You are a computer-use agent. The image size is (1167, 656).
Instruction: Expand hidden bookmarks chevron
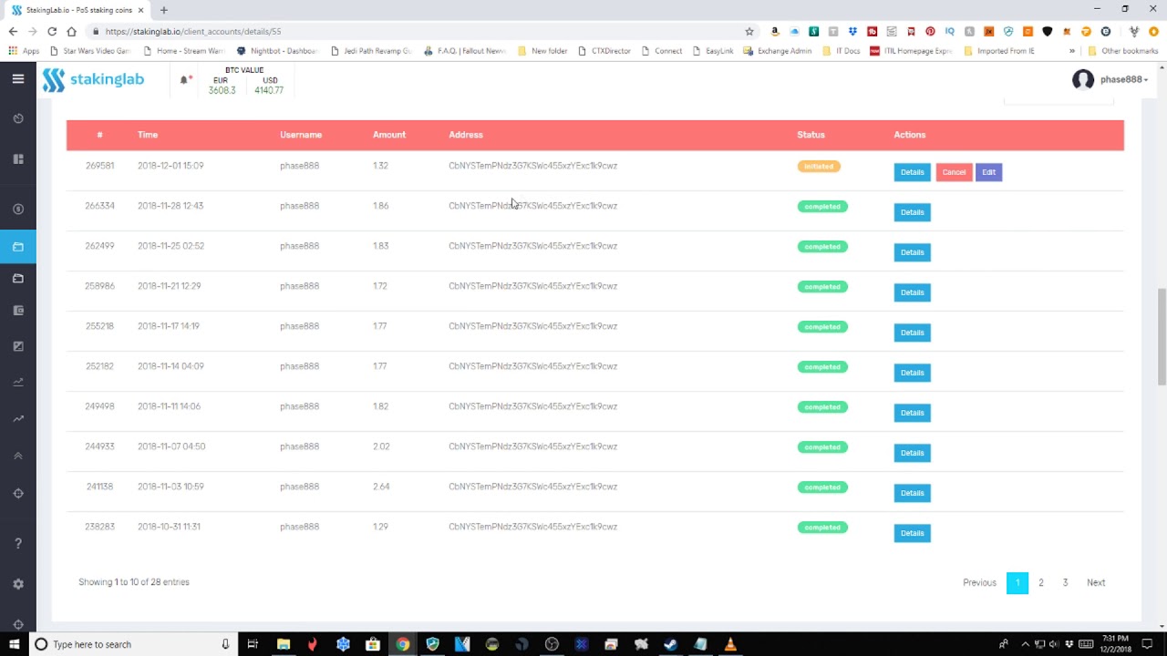click(1072, 51)
